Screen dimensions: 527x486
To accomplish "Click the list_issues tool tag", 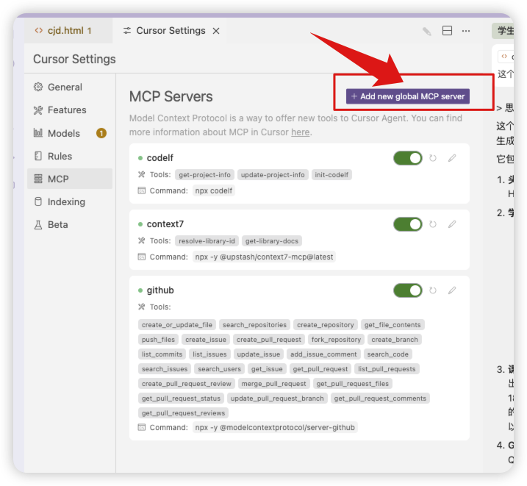I will [209, 354].
